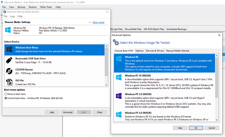Click Help button in Rescue Media Builder
The image size is (225, 137).
[52, 112]
